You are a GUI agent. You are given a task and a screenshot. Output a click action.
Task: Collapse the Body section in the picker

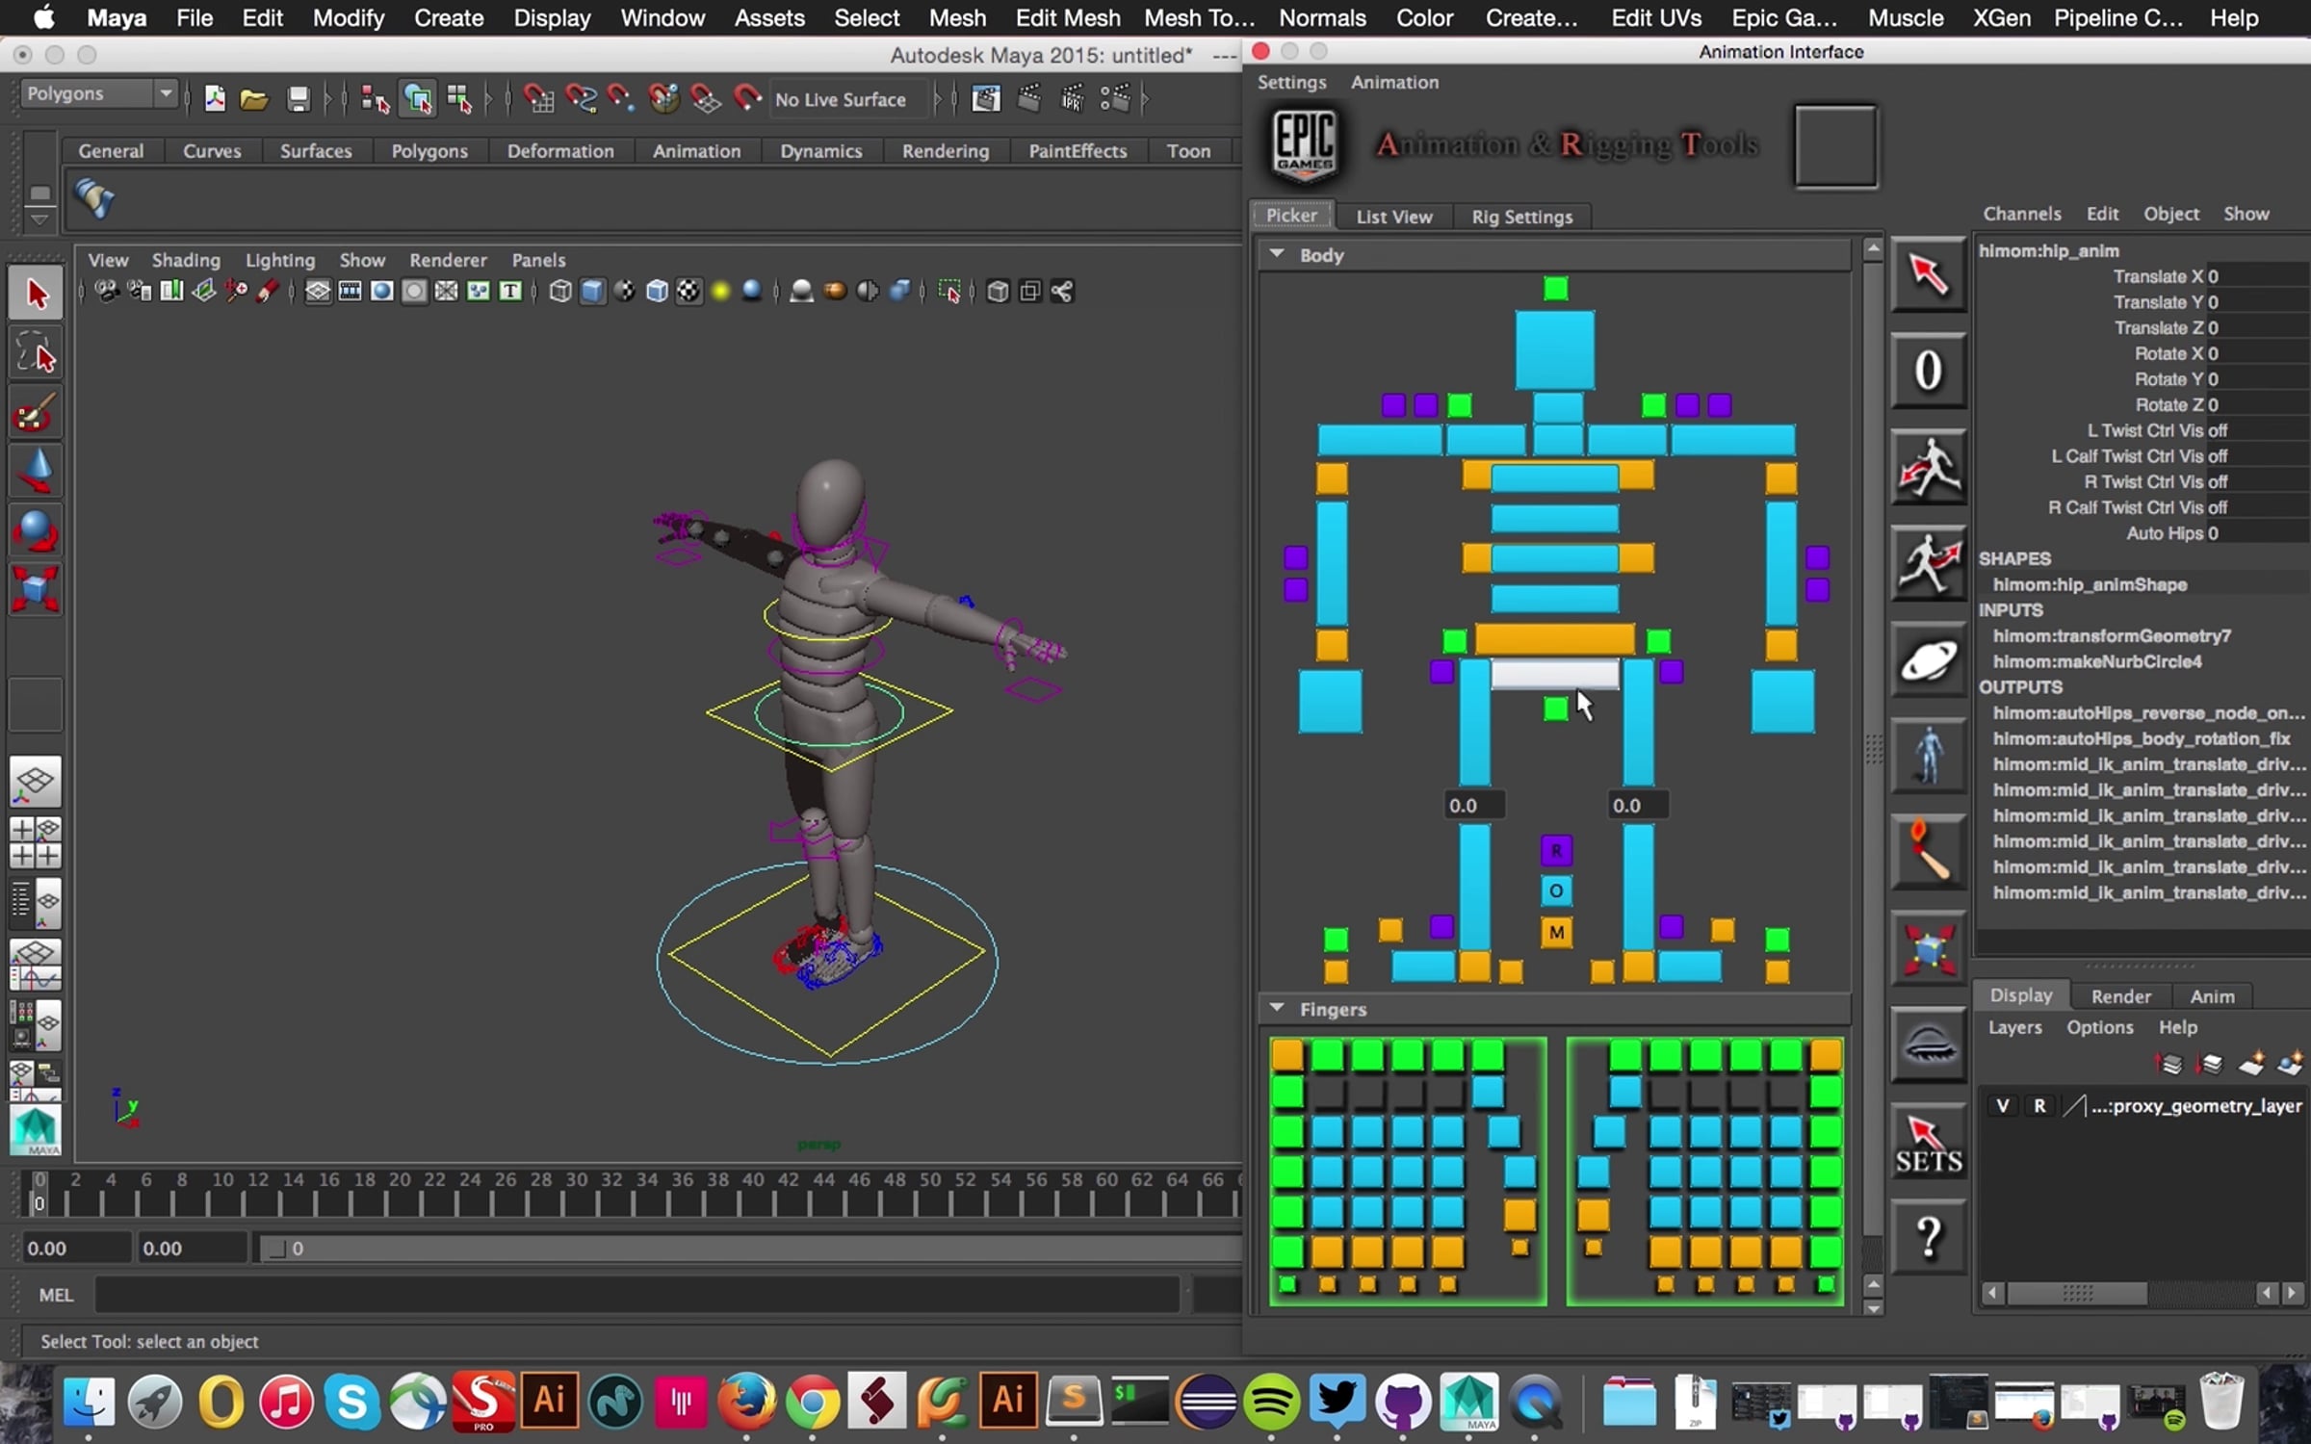(1277, 254)
